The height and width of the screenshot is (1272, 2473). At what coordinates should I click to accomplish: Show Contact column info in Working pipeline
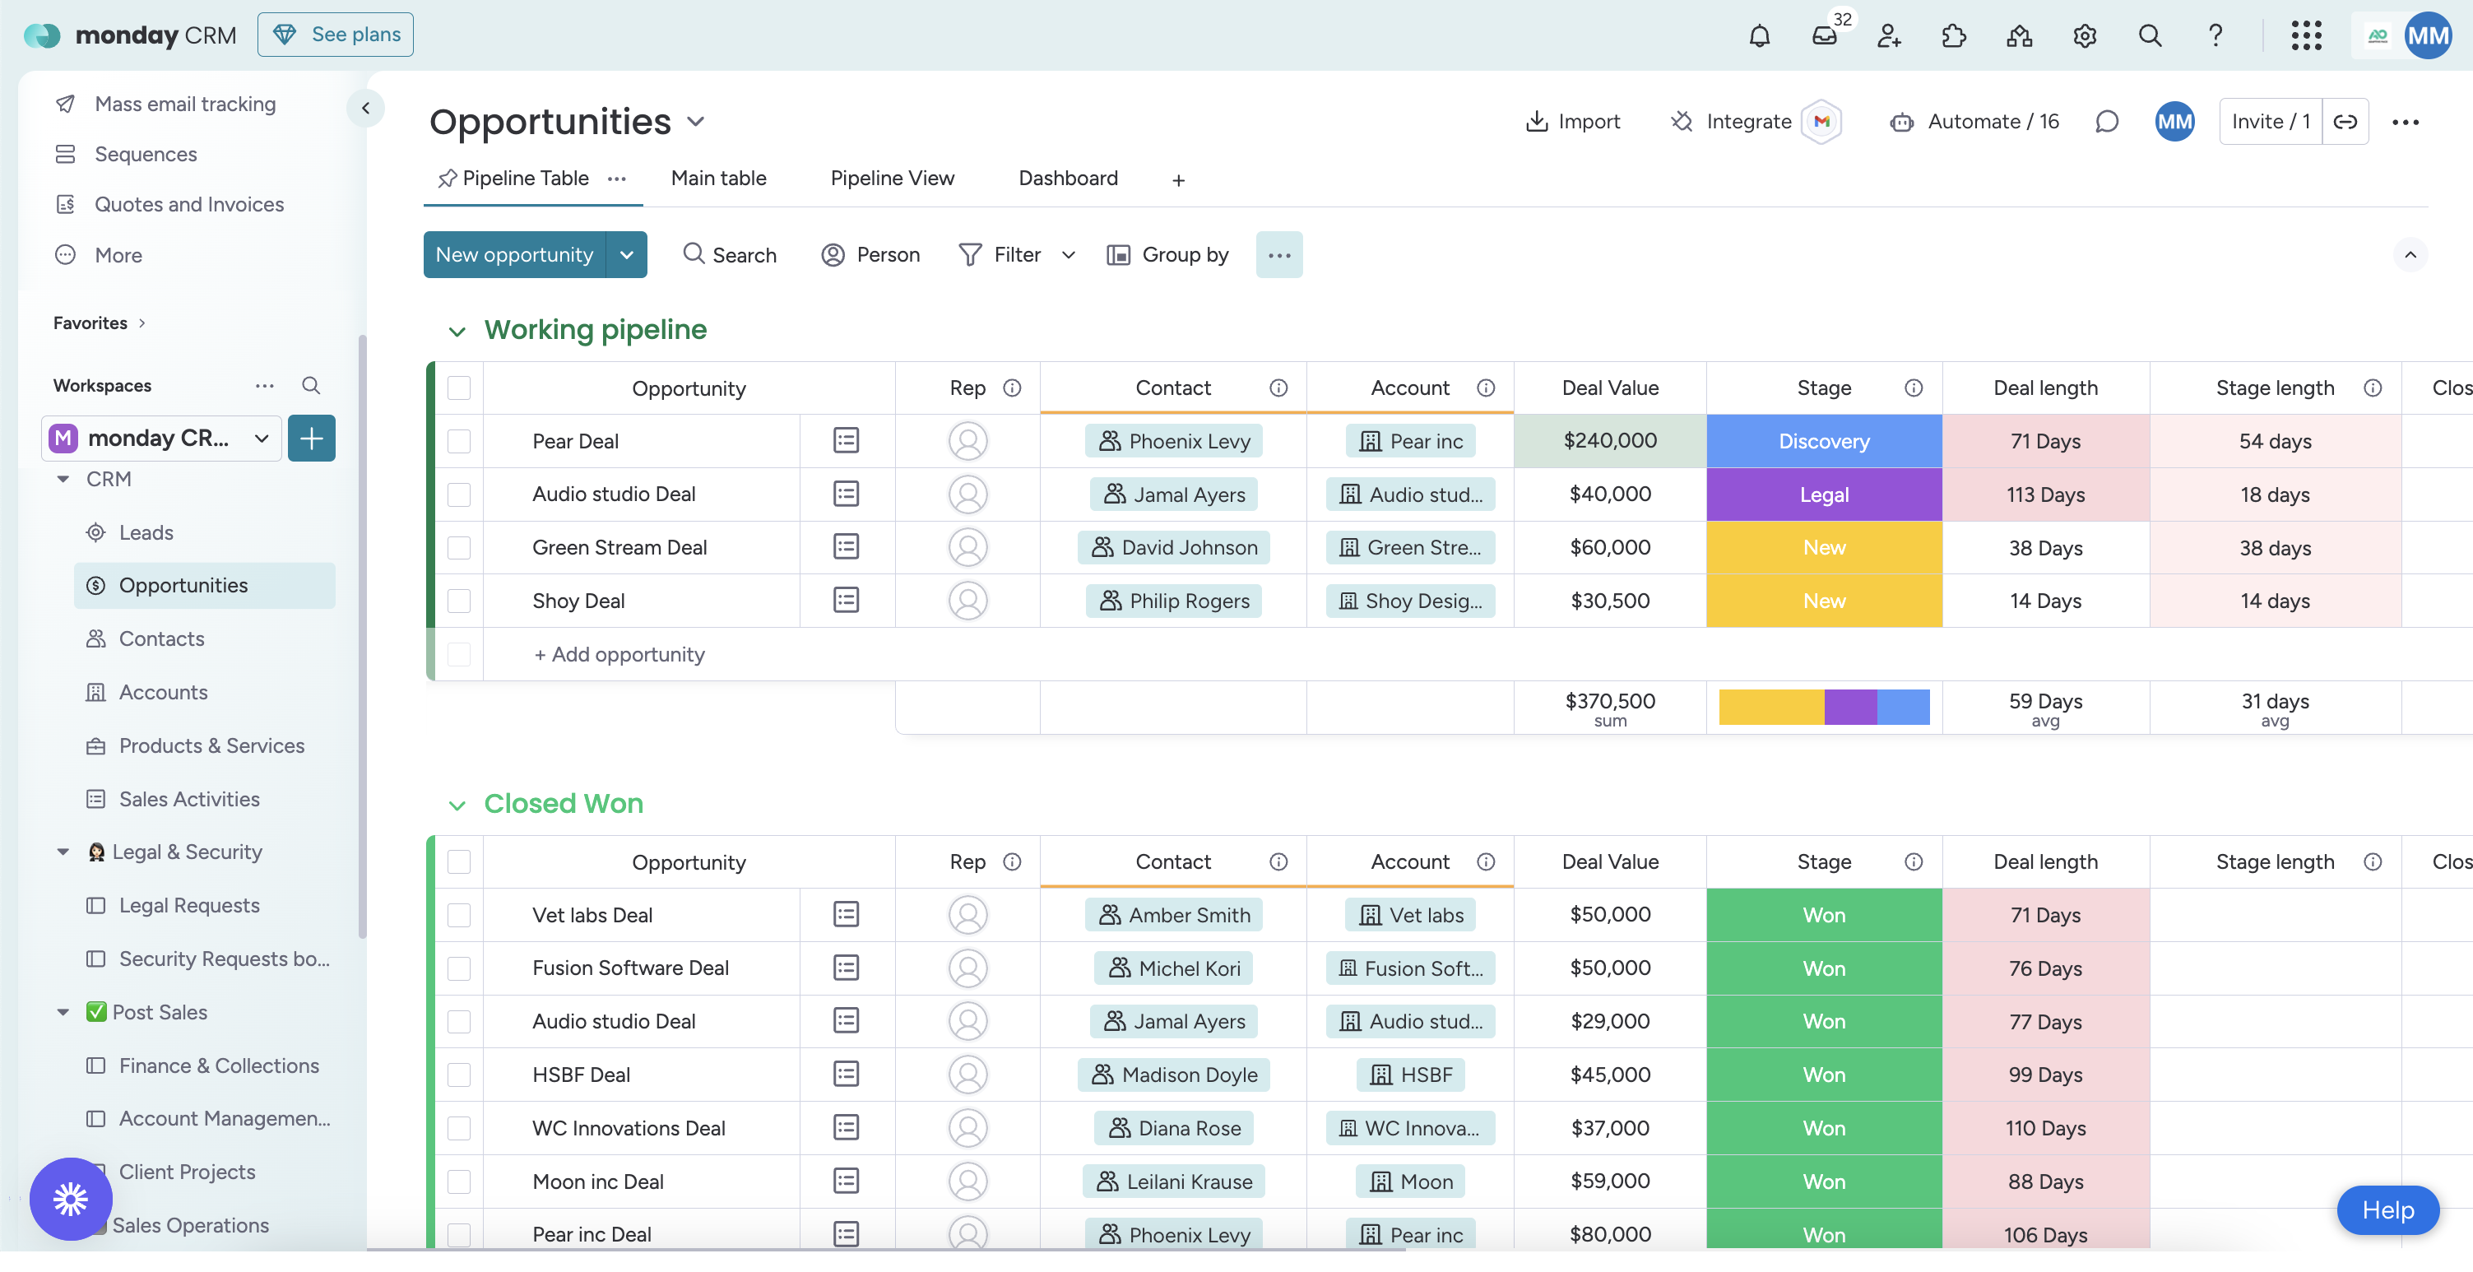[x=1278, y=388]
